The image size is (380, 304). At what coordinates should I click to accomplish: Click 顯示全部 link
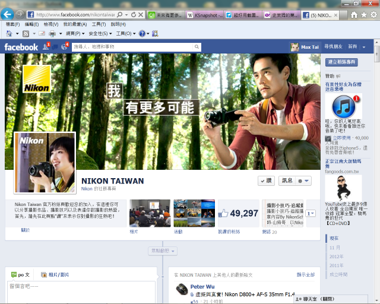click(x=306, y=274)
